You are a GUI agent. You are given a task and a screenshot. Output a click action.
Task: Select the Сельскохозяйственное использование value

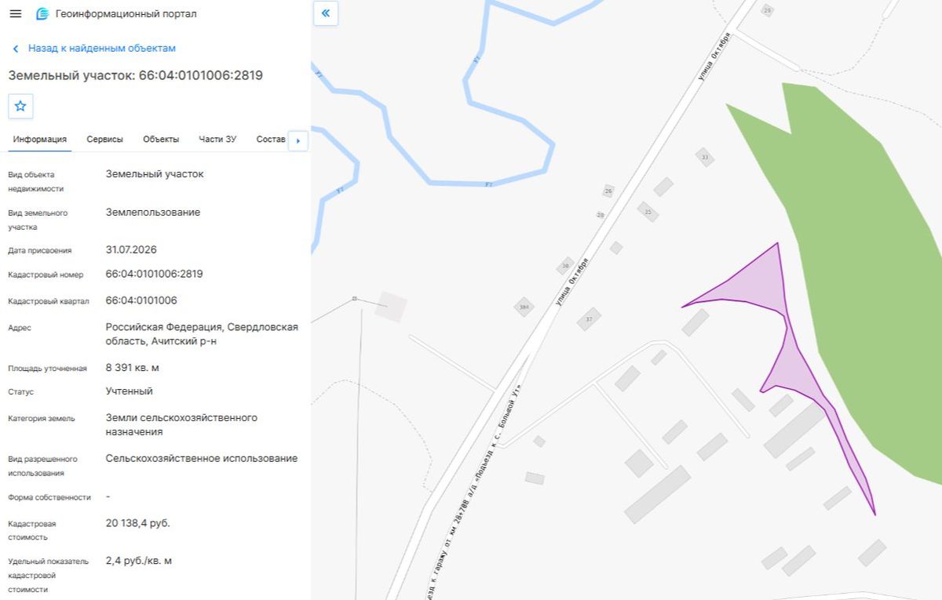pos(202,459)
